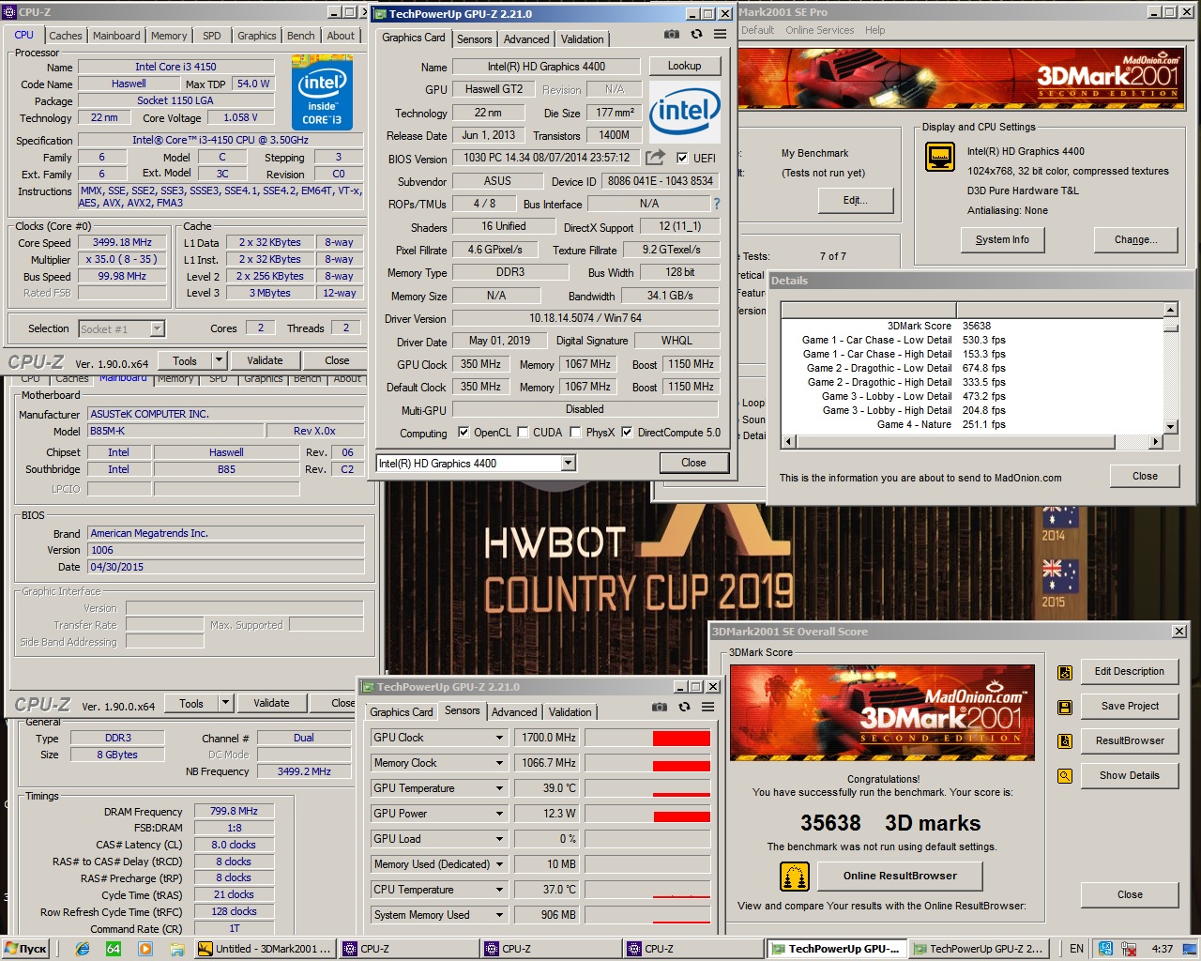This screenshot has height=961, width=1201.
Task: Select the Game 4 - Nature row in Details
Action: (971, 424)
